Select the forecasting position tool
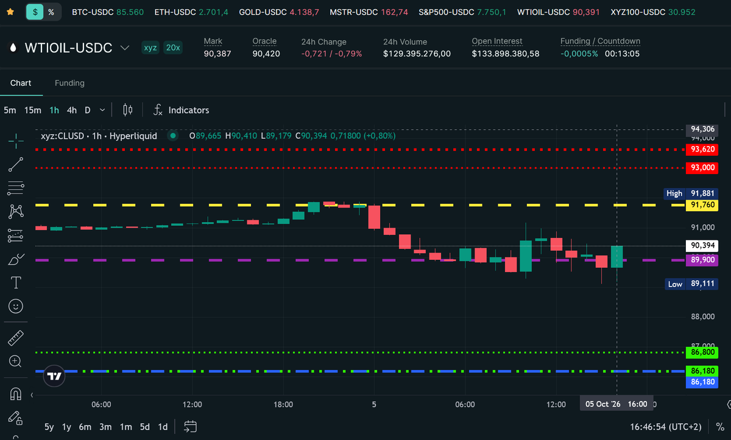 coord(16,235)
